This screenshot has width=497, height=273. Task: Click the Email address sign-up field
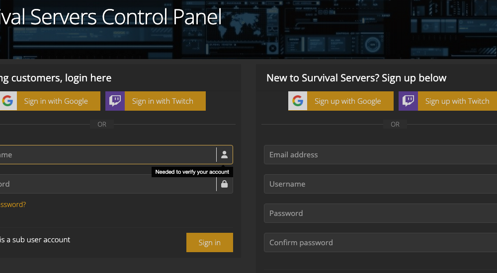(380, 154)
